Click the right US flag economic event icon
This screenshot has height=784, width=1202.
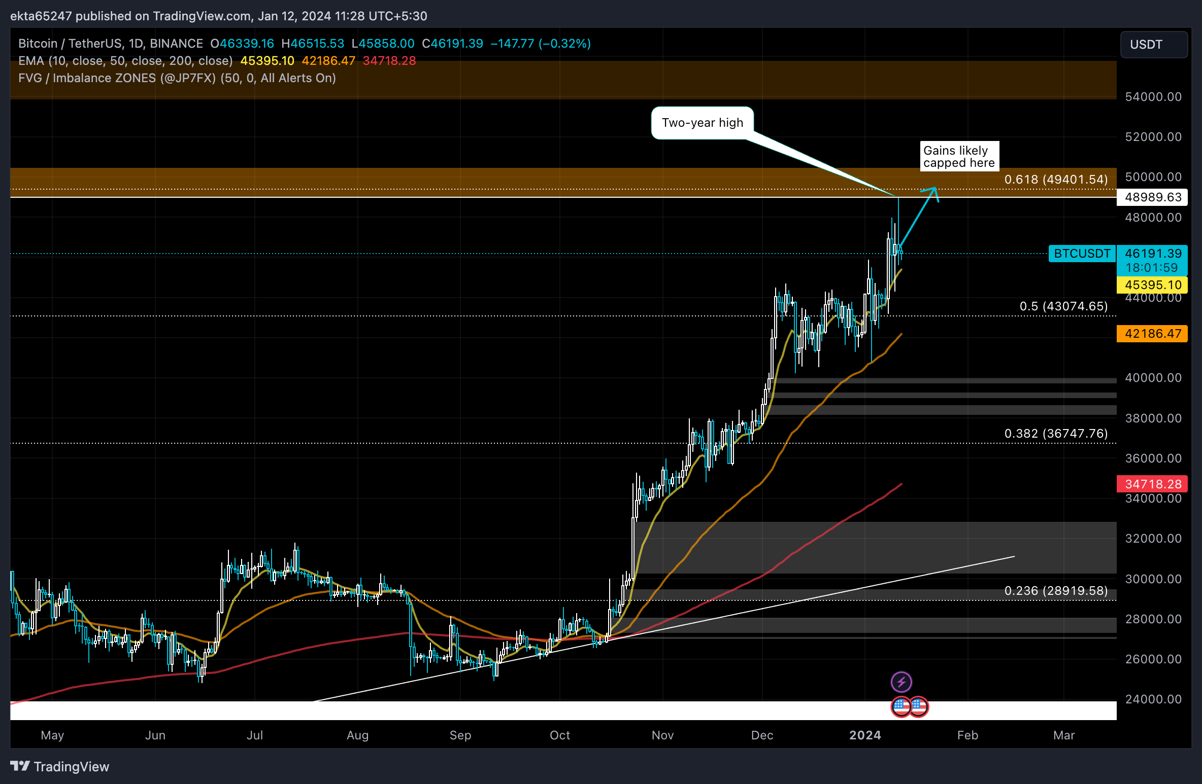click(x=919, y=706)
